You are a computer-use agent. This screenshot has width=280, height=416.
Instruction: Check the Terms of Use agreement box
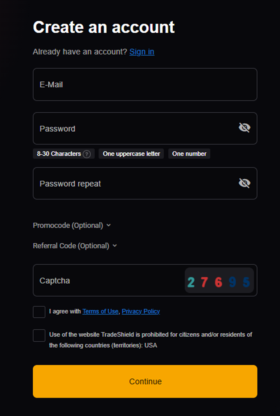click(39, 312)
